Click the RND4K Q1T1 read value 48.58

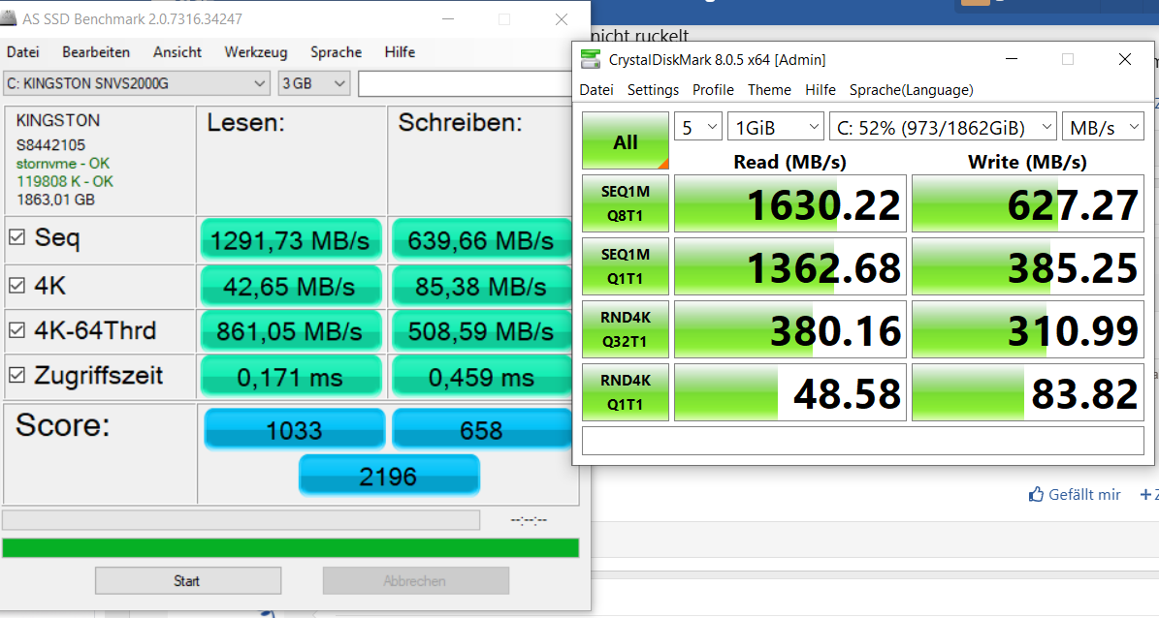click(x=790, y=393)
